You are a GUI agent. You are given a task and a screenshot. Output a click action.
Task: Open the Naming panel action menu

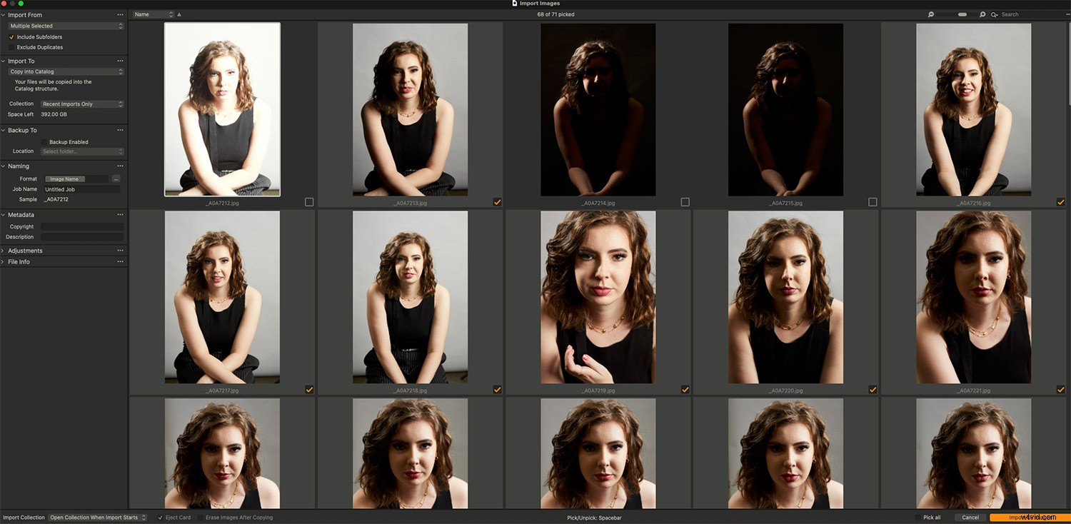click(x=120, y=166)
